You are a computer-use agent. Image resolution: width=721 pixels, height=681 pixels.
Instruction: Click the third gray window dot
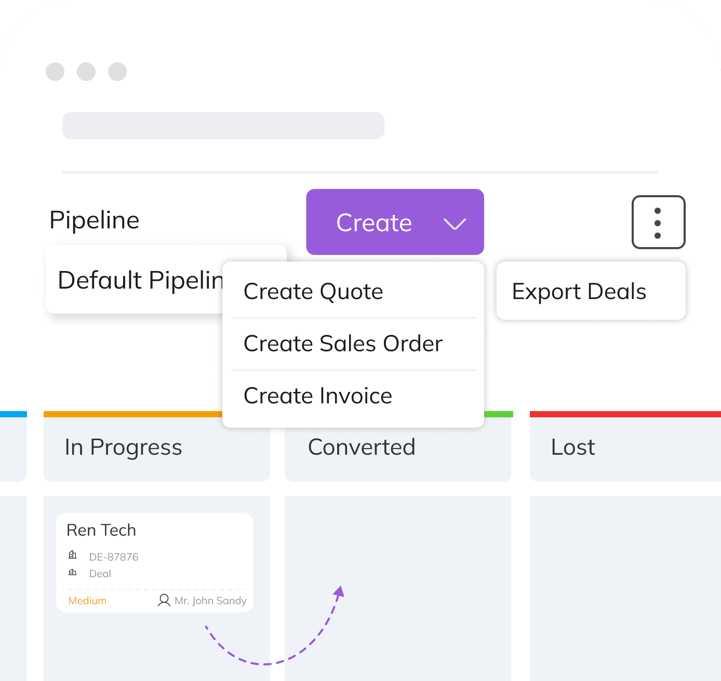[117, 72]
